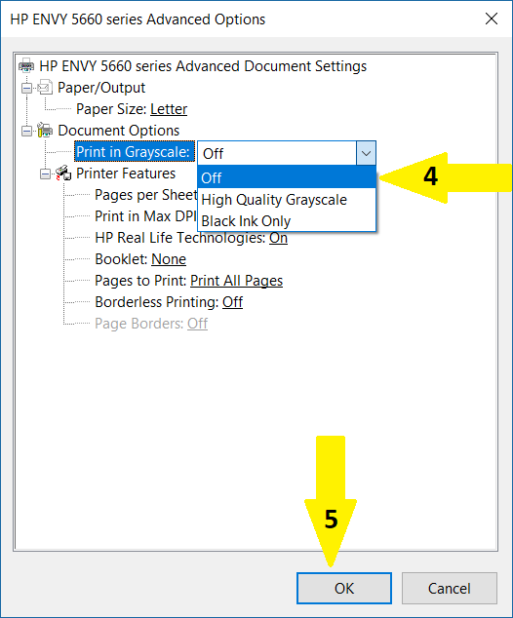Select the Print in Grayscale label
513x618 pixels.
pyautogui.click(x=134, y=152)
